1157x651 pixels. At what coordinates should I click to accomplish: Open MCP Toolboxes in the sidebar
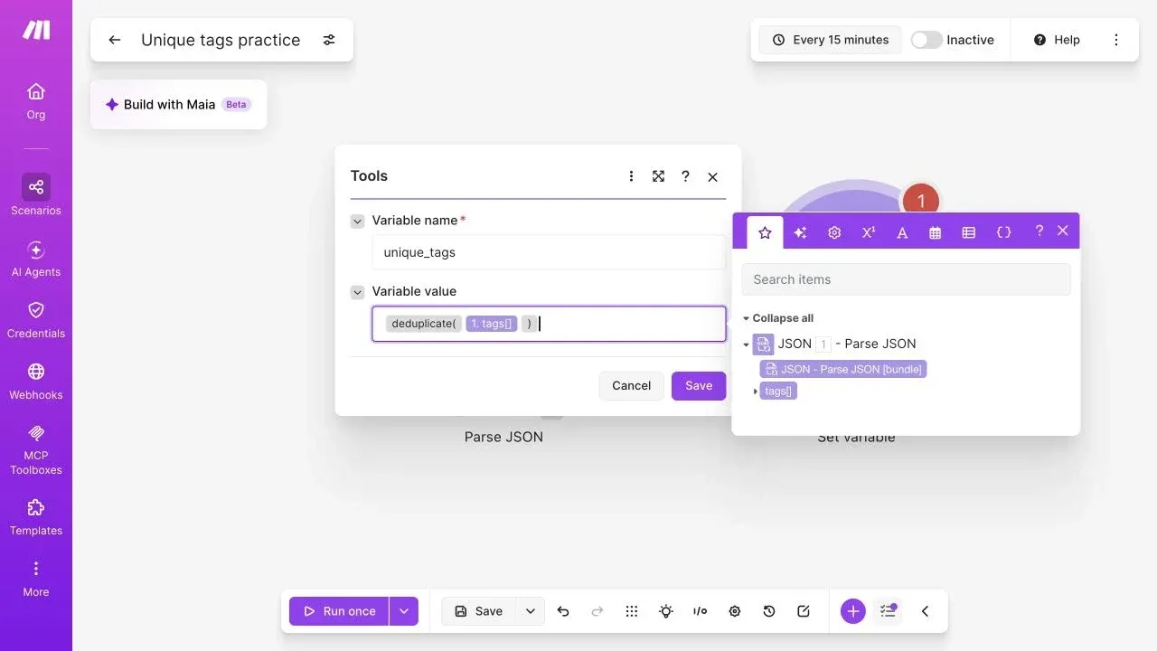(x=36, y=449)
